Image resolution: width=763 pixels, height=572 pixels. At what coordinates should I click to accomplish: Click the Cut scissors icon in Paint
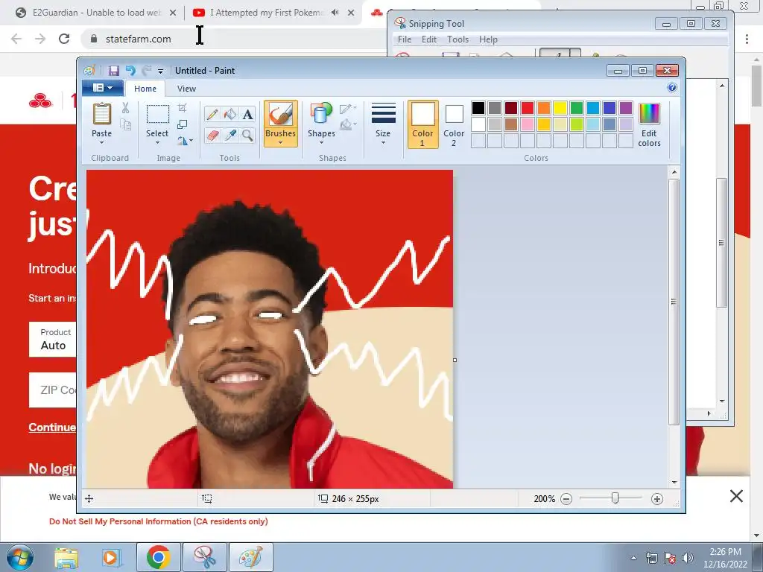pos(125,108)
